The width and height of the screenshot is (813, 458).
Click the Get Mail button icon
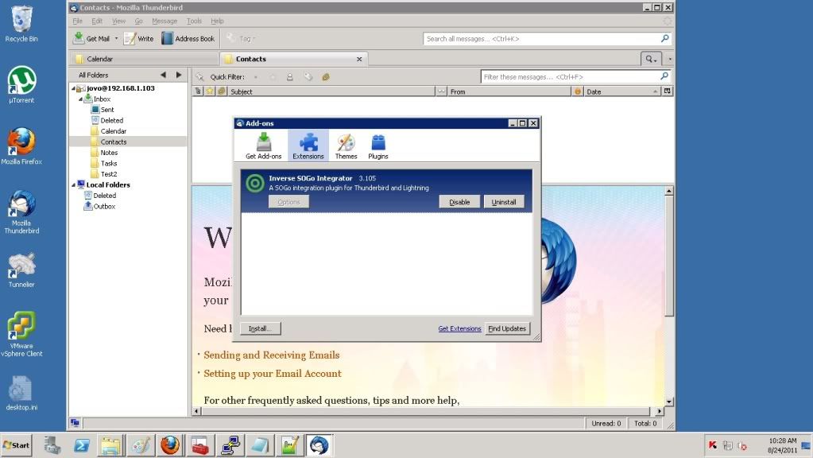(79, 38)
